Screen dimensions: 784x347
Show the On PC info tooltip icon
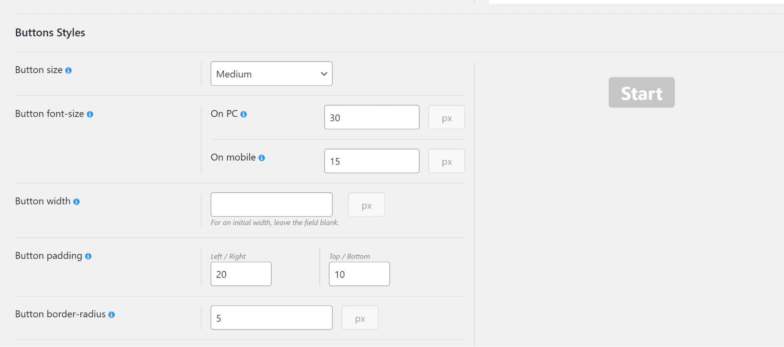click(244, 114)
